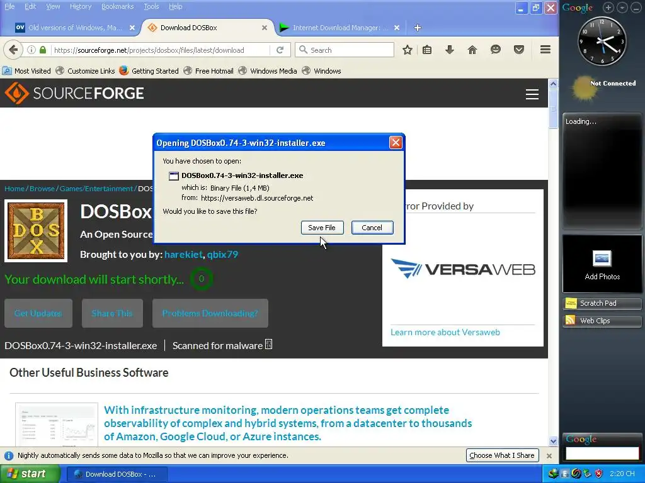This screenshot has width=645, height=483.
Task: Click the SourceForge logo
Action: coord(74,93)
